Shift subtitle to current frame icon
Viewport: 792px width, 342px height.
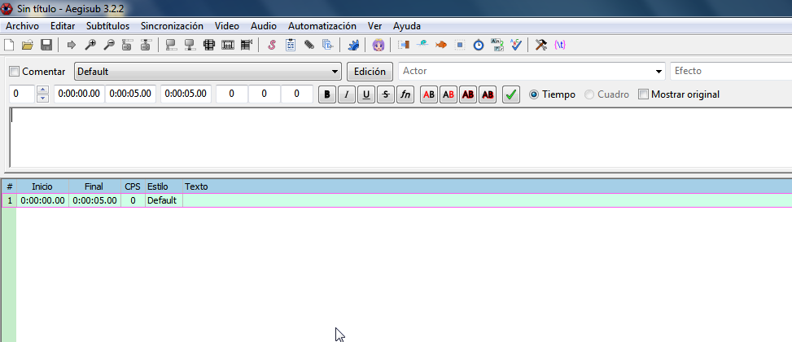pos(246,45)
